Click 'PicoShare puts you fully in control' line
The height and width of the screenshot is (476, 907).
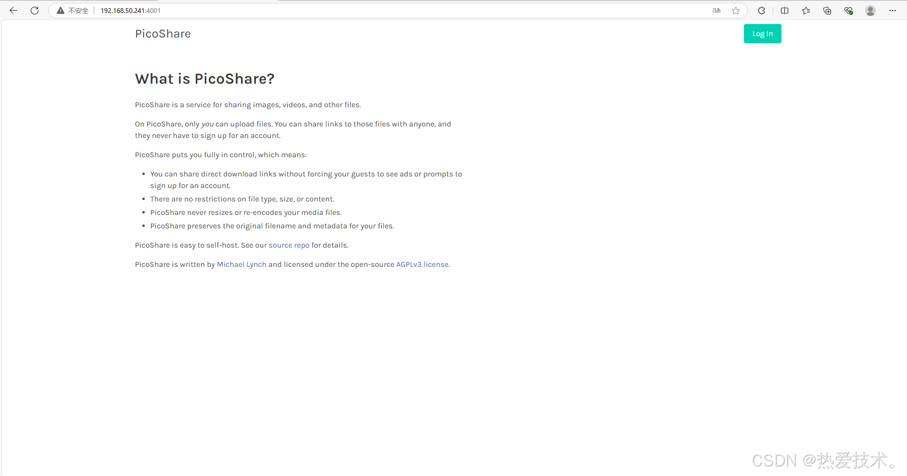coord(221,155)
